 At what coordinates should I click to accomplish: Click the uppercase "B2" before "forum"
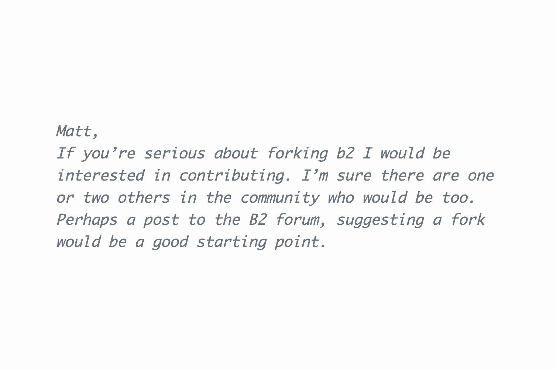[x=258, y=220]
